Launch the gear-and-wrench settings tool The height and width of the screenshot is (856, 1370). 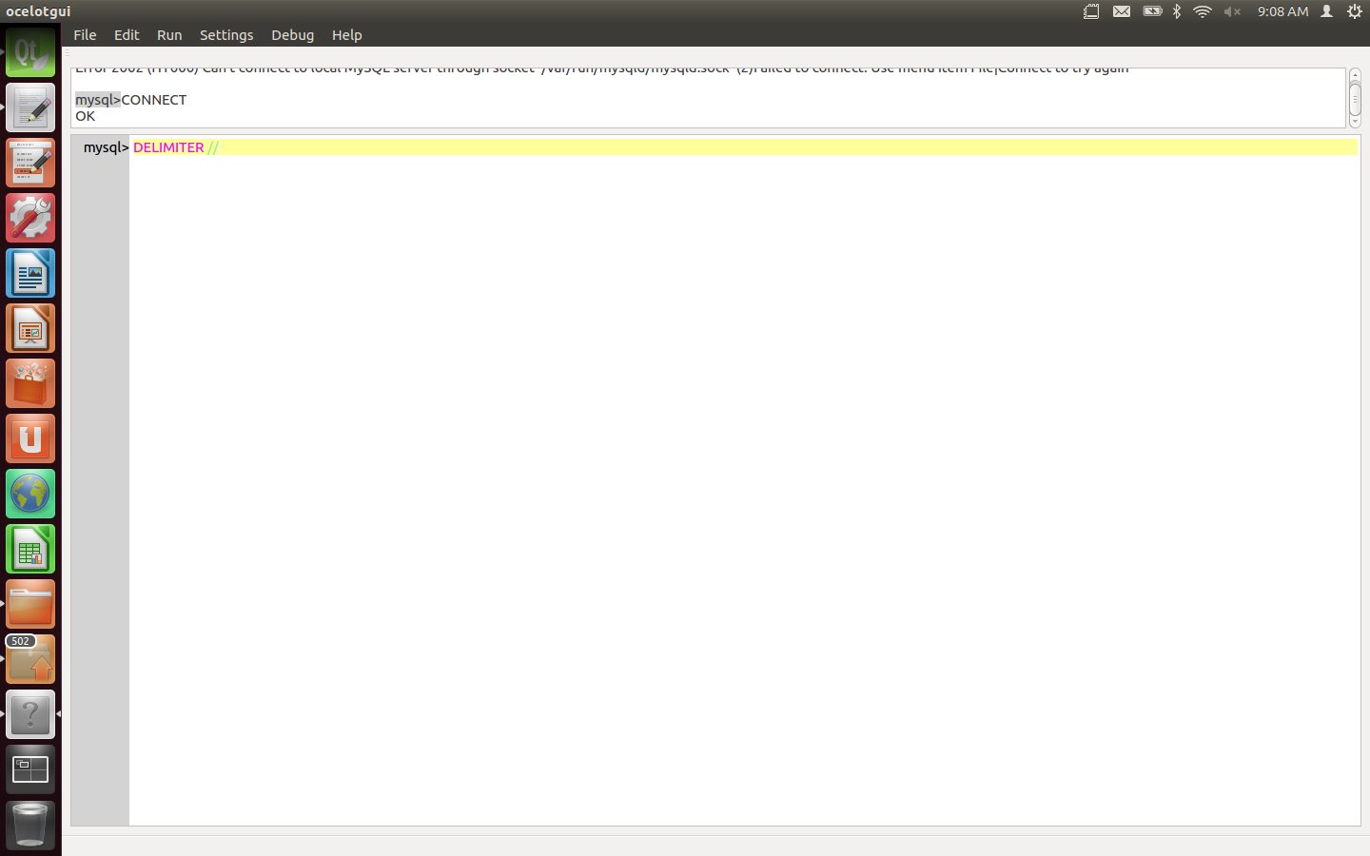pyautogui.click(x=30, y=219)
